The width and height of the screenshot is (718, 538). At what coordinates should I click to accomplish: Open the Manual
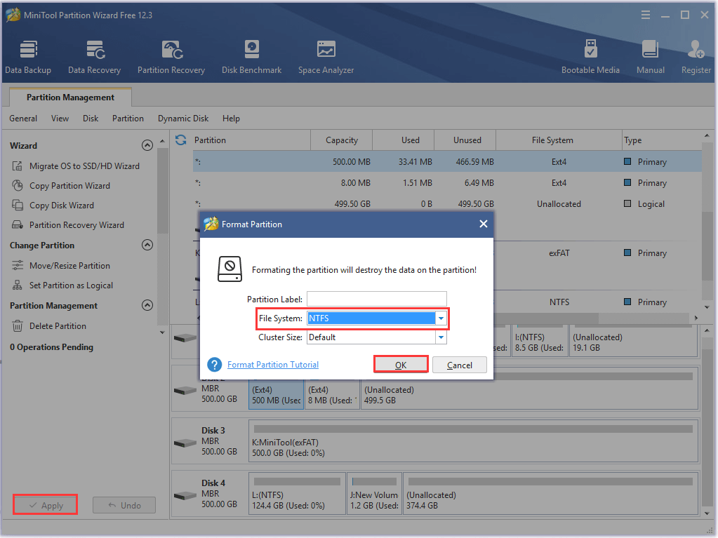650,56
